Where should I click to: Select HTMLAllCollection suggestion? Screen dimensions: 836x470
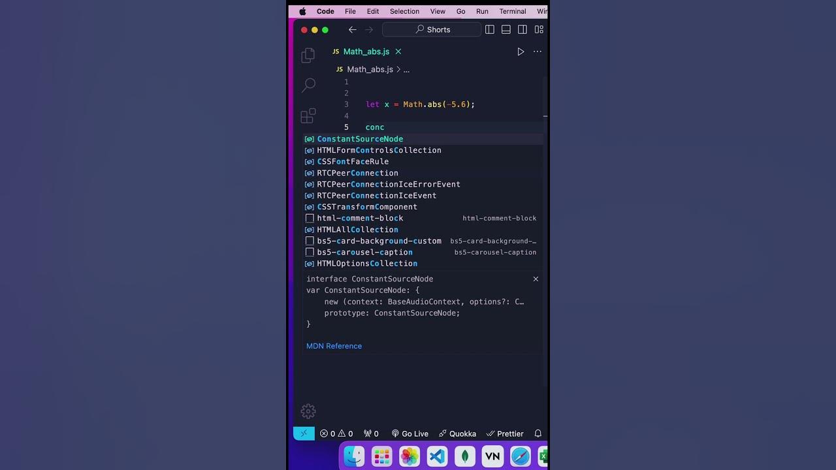[423, 230]
